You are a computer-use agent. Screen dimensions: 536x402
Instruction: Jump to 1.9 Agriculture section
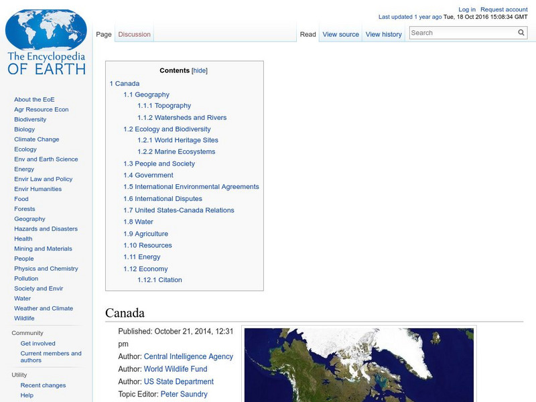(145, 234)
